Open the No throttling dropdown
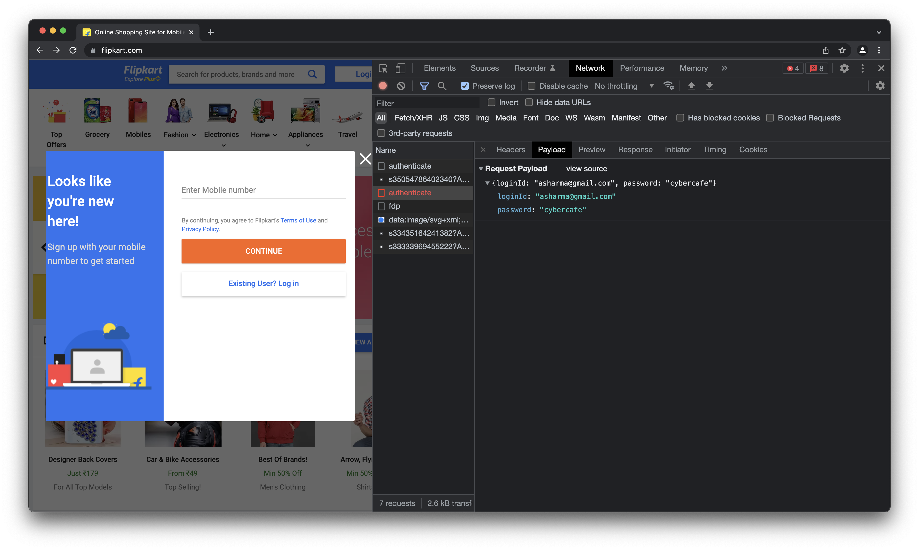The image size is (919, 550). point(624,86)
